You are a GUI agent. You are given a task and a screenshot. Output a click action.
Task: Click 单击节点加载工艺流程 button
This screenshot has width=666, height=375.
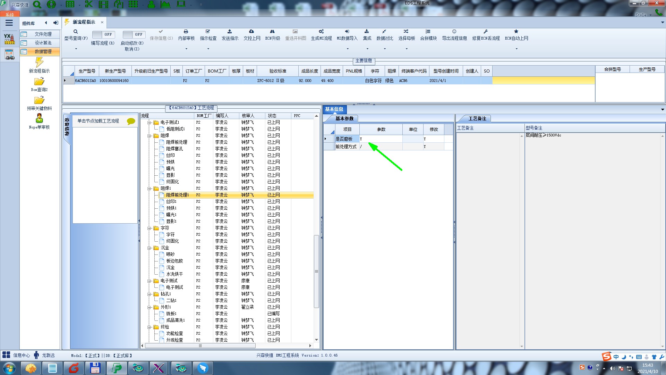(x=98, y=121)
